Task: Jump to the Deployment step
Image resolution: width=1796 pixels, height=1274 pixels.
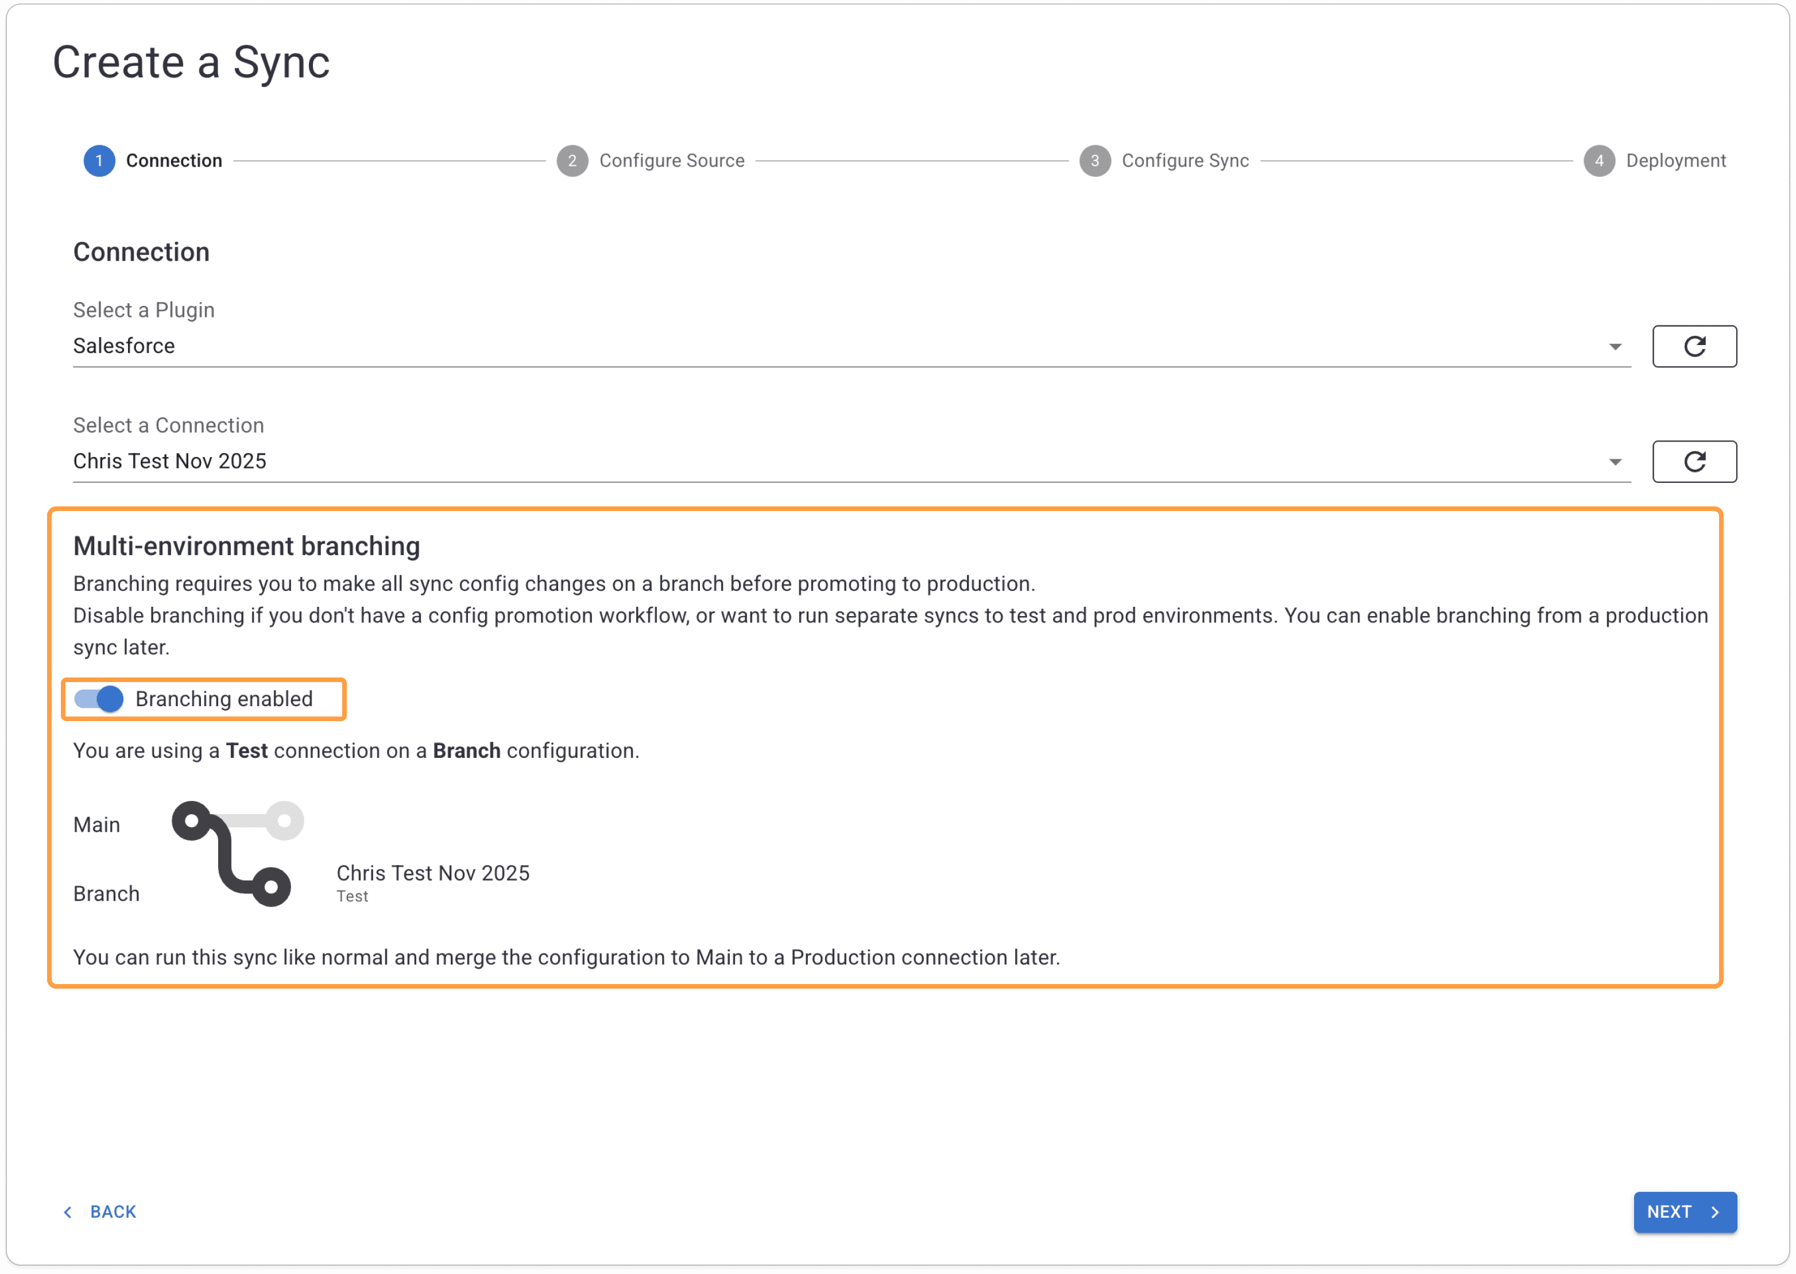Action: click(1675, 161)
